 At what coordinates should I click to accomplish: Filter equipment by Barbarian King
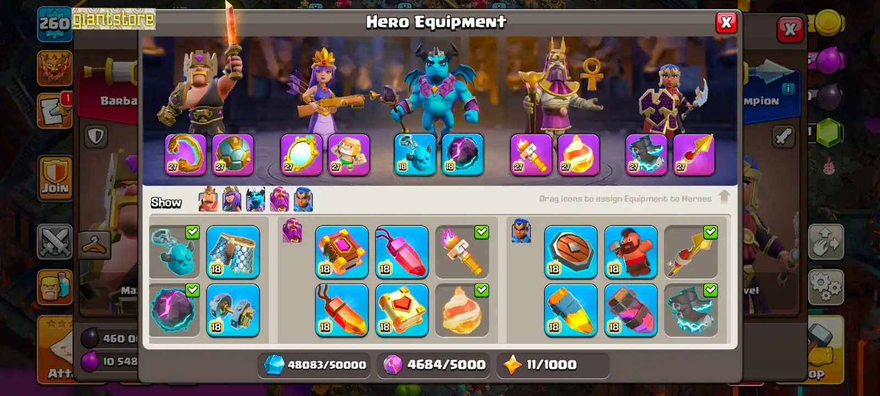coord(208,200)
